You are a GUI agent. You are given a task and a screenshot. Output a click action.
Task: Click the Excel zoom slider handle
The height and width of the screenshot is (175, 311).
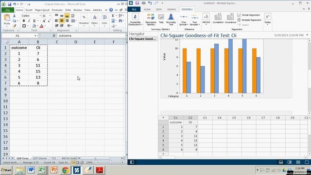110,162
